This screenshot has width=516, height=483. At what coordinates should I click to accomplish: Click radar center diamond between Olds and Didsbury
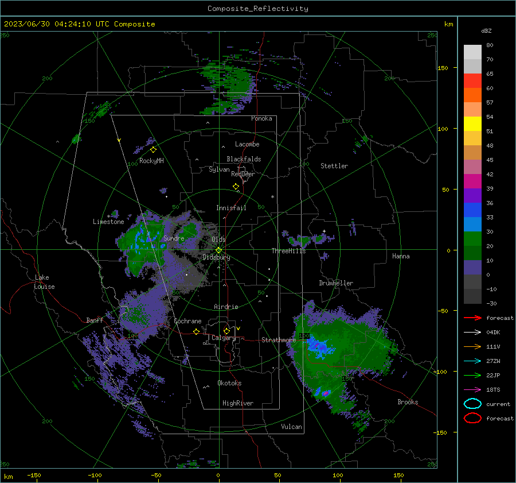pyautogui.click(x=219, y=250)
